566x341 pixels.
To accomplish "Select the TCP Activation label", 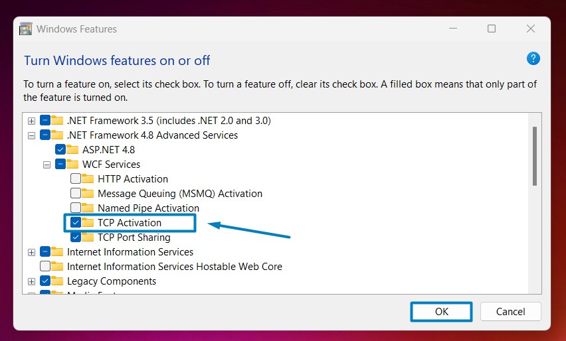I will pos(130,223).
